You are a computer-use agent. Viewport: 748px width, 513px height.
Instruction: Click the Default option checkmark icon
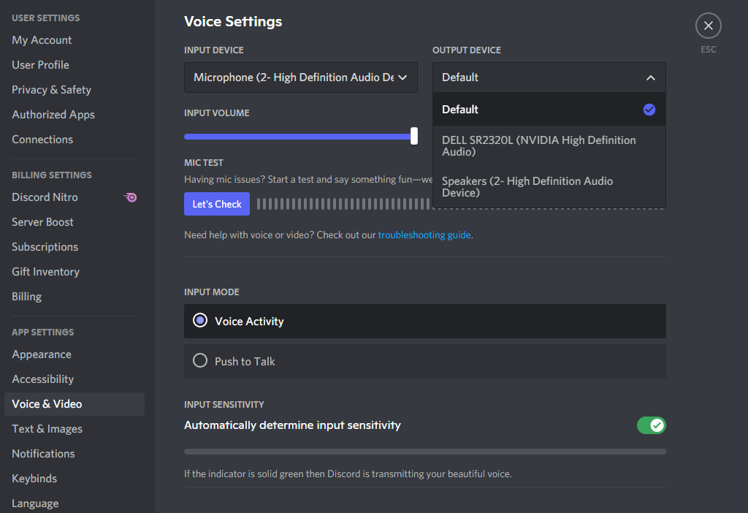pos(649,110)
